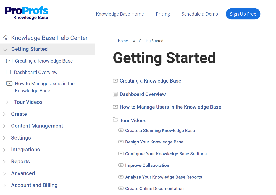Expand the Account and Billing arrow
This screenshot has width=276, height=195.
click(4, 186)
